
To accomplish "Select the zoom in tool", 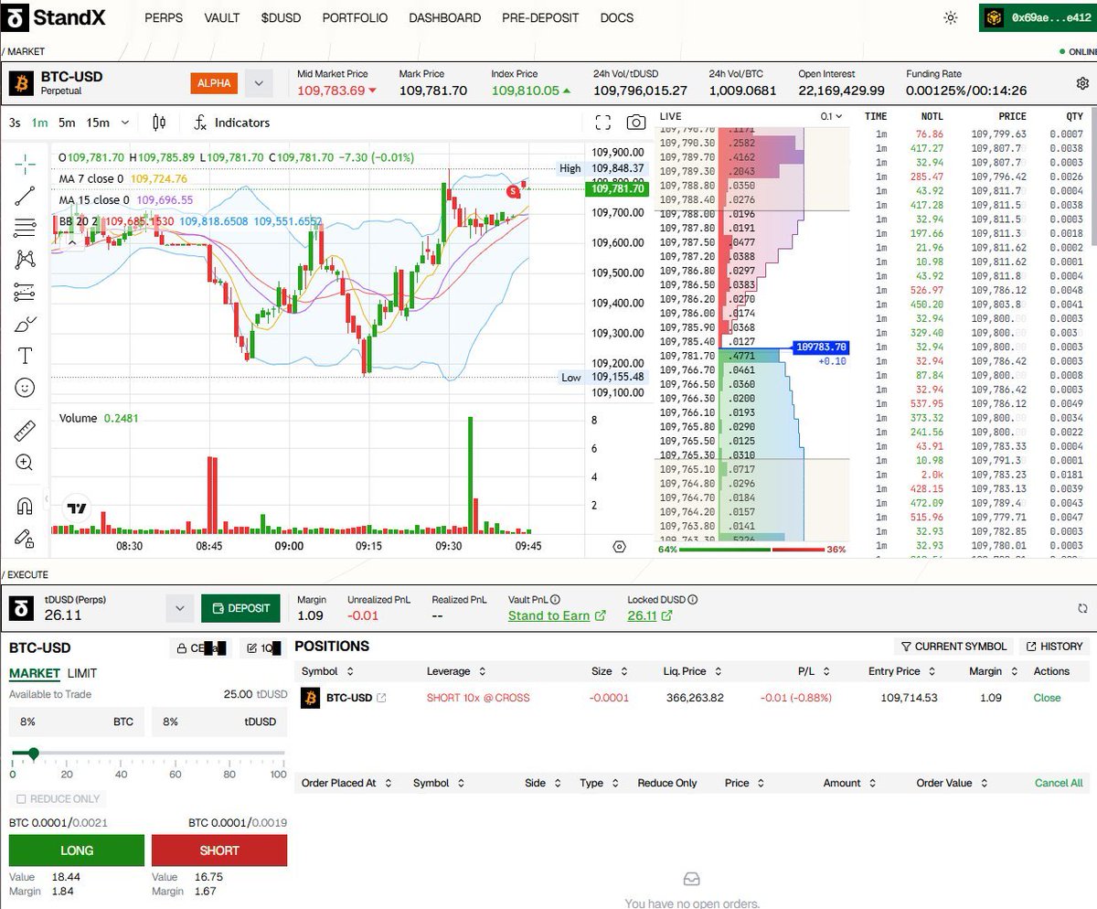I will click(x=25, y=463).
